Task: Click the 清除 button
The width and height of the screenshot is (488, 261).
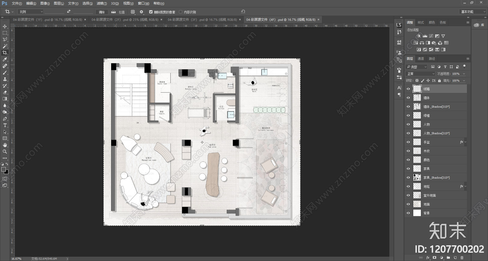Action: [102, 12]
